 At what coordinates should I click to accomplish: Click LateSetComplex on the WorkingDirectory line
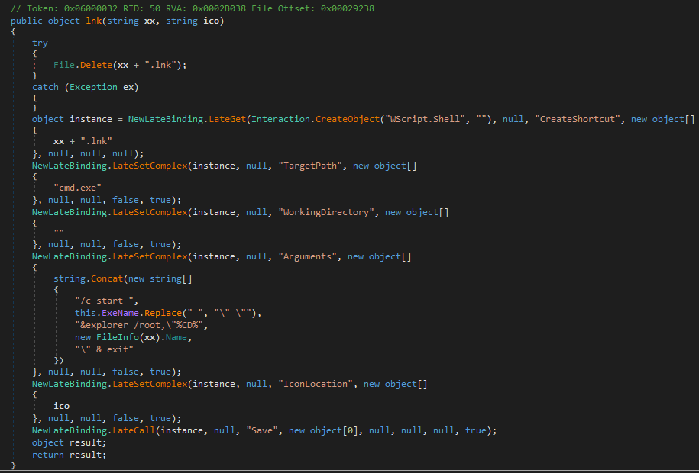point(150,212)
